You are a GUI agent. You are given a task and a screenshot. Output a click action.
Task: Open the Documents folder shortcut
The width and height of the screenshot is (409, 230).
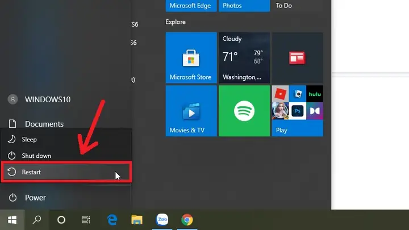[65, 124]
